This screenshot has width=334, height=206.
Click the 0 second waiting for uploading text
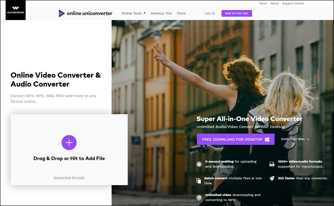coord(231,164)
